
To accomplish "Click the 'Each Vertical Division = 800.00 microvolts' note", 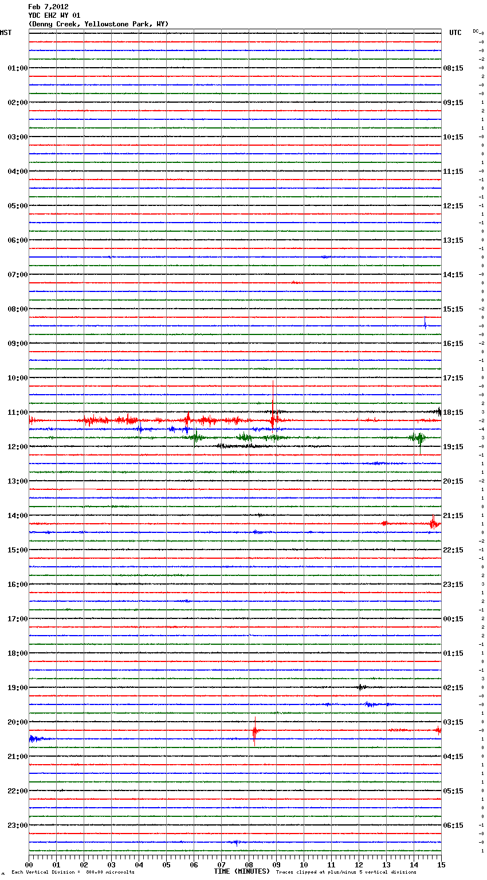I will pos(73,872).
